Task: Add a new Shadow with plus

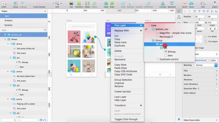Action: click(217, 80)
